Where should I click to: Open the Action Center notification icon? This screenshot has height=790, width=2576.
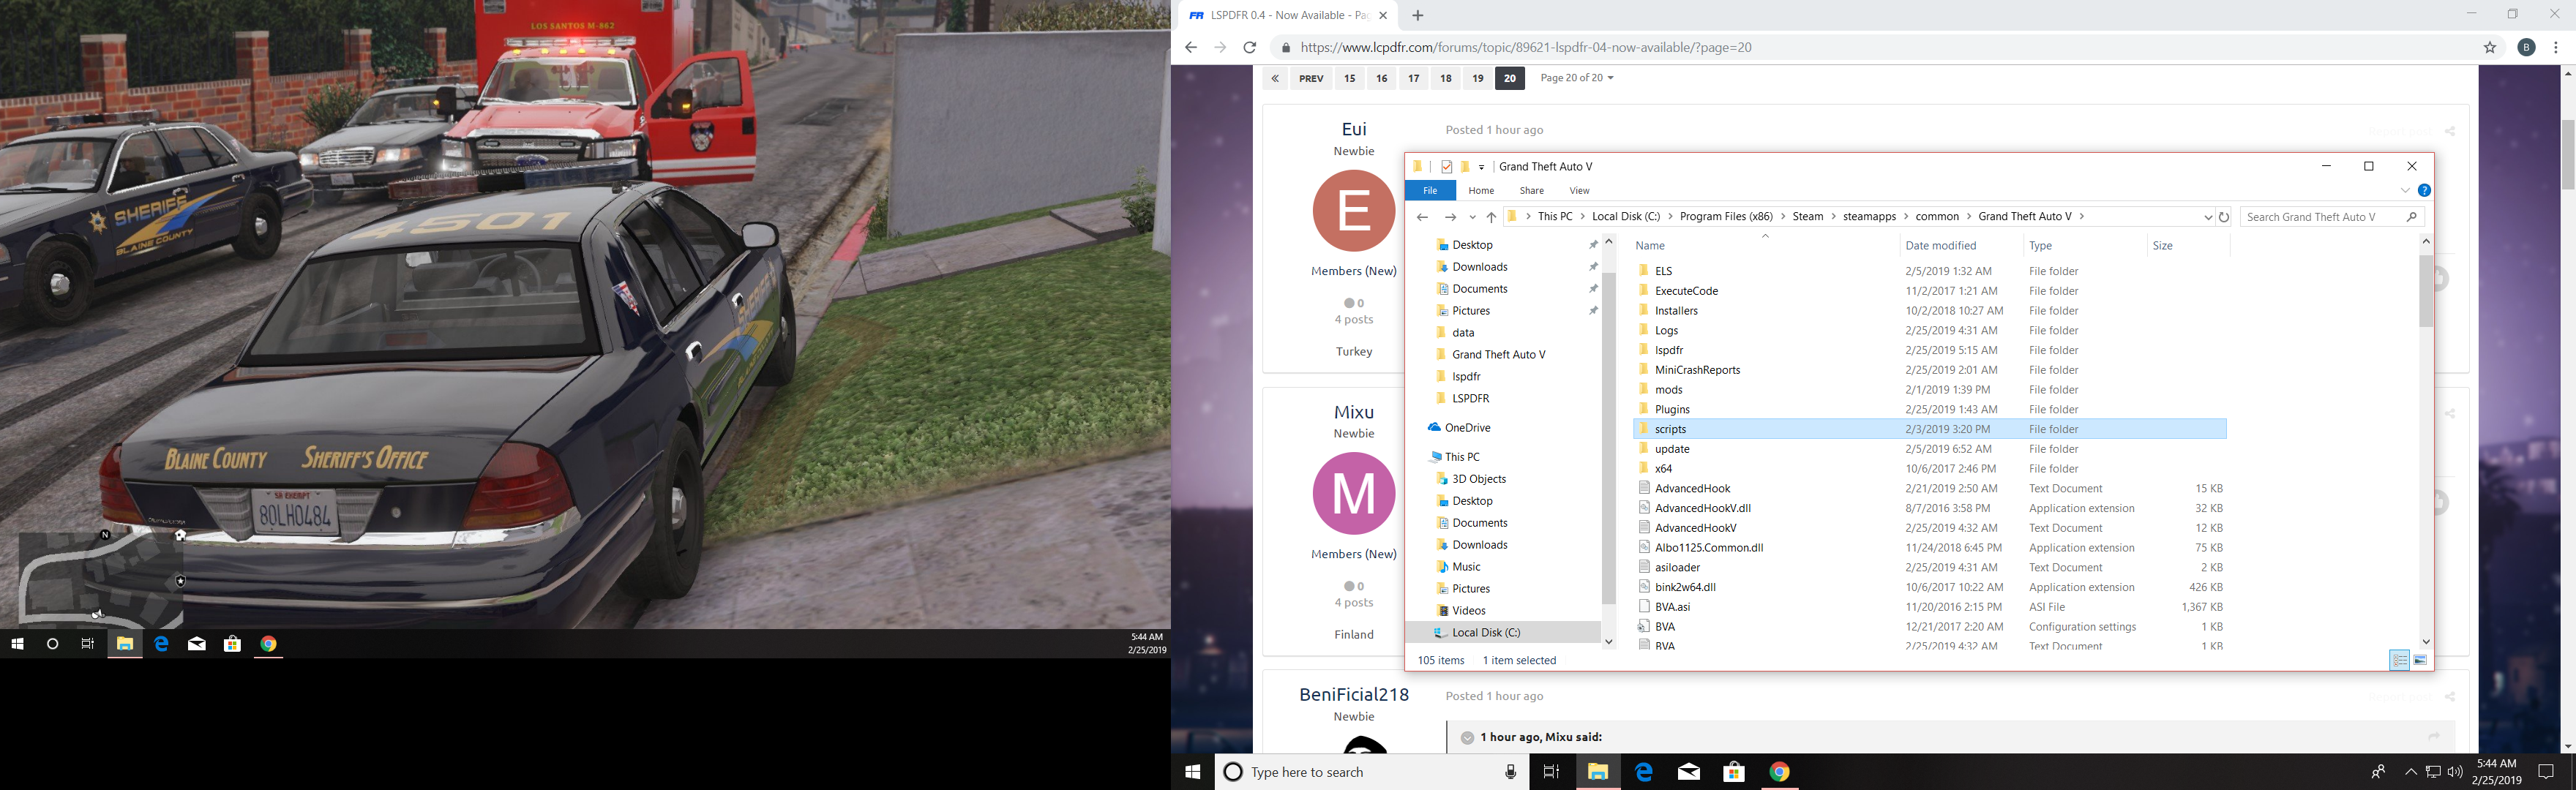2546,772
